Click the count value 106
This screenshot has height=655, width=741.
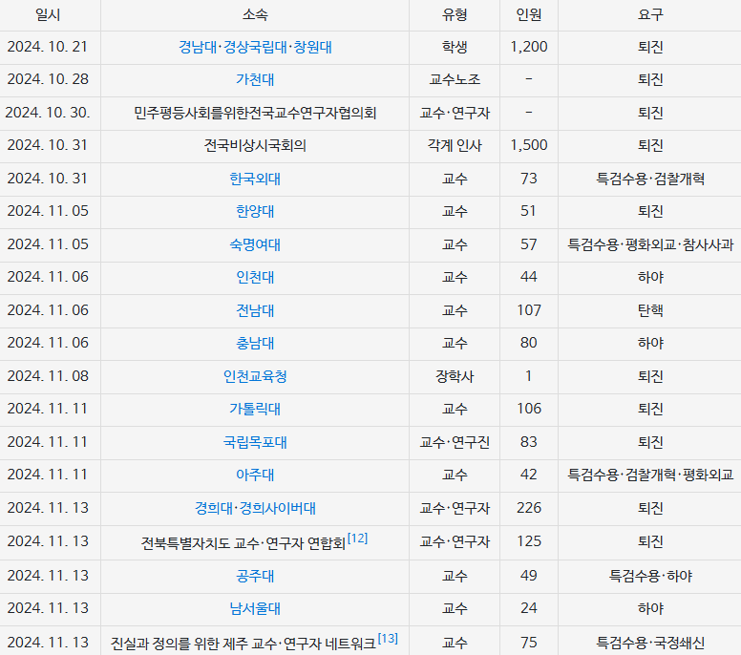(x=529, y=409)
